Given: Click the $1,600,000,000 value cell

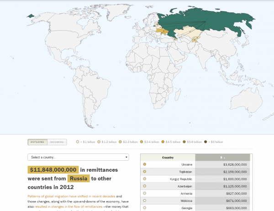Looking at the screenshot, I should (x=235, y=179).
